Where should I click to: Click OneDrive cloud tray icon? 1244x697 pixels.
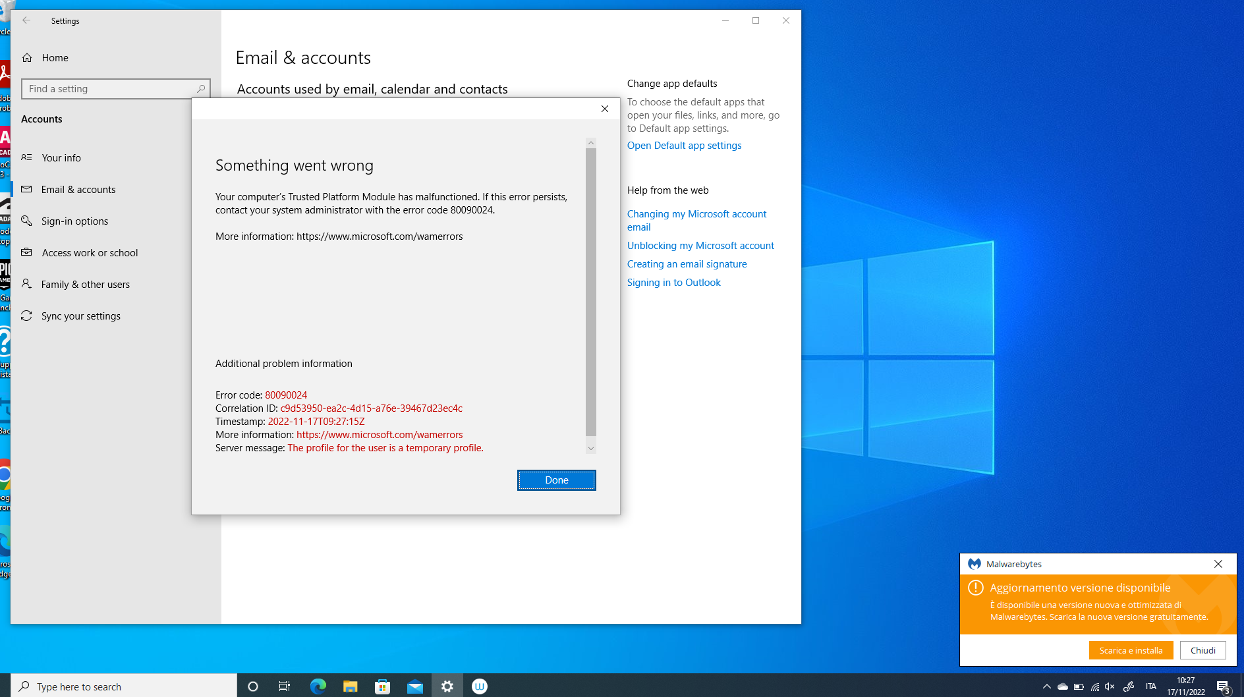pyautogui.click(x=1063, y=686)
